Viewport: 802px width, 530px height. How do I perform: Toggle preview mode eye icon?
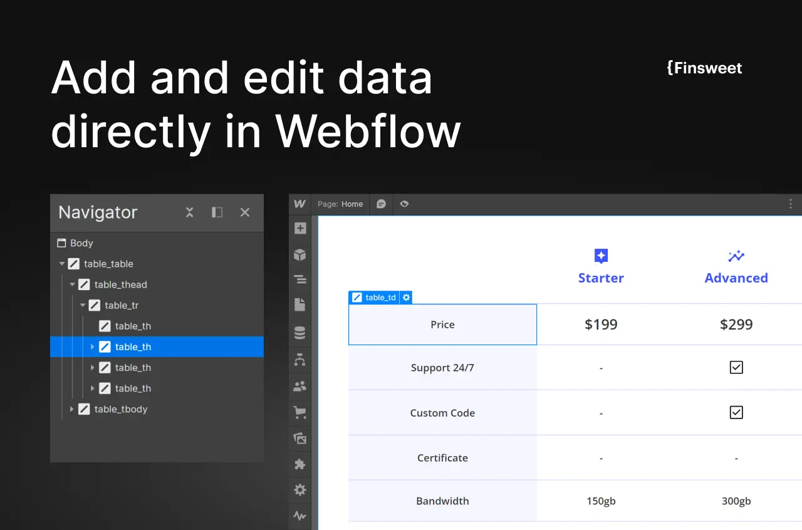pos(405,204)
